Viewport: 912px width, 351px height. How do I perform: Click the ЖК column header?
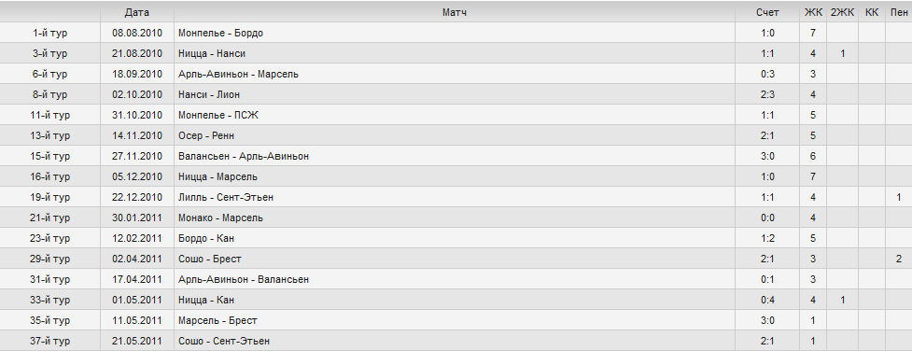(813, 12)
